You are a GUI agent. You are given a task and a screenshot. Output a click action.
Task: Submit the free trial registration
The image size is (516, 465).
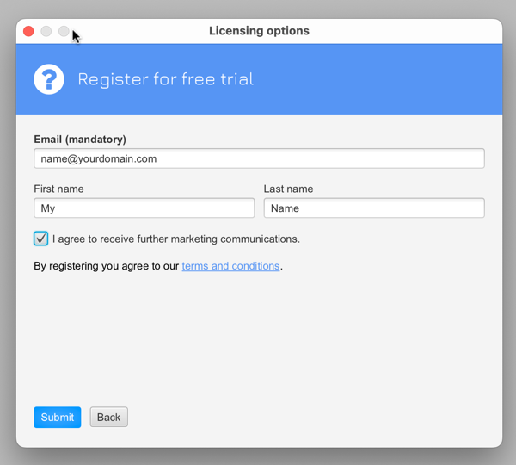(57, 418)
